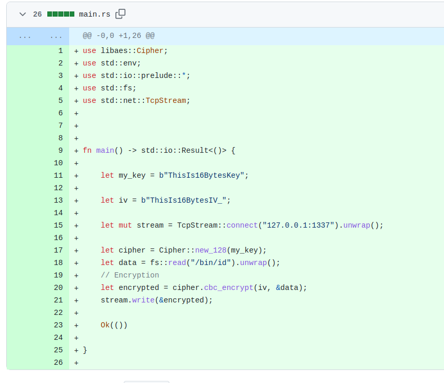Image resolution: width=444 pixels, height=383 pixels.
Task: Click the Cipher::new_128 line
Action: 184,250
